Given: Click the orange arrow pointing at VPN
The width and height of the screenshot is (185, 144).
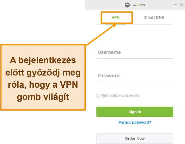Looking at the screenshot, I should point(101,35).
